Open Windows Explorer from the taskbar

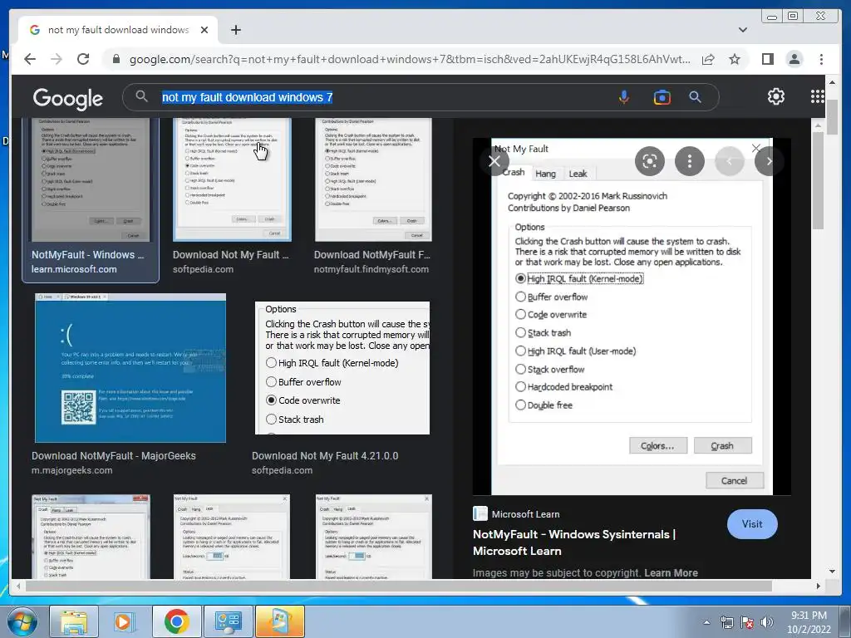74,621
